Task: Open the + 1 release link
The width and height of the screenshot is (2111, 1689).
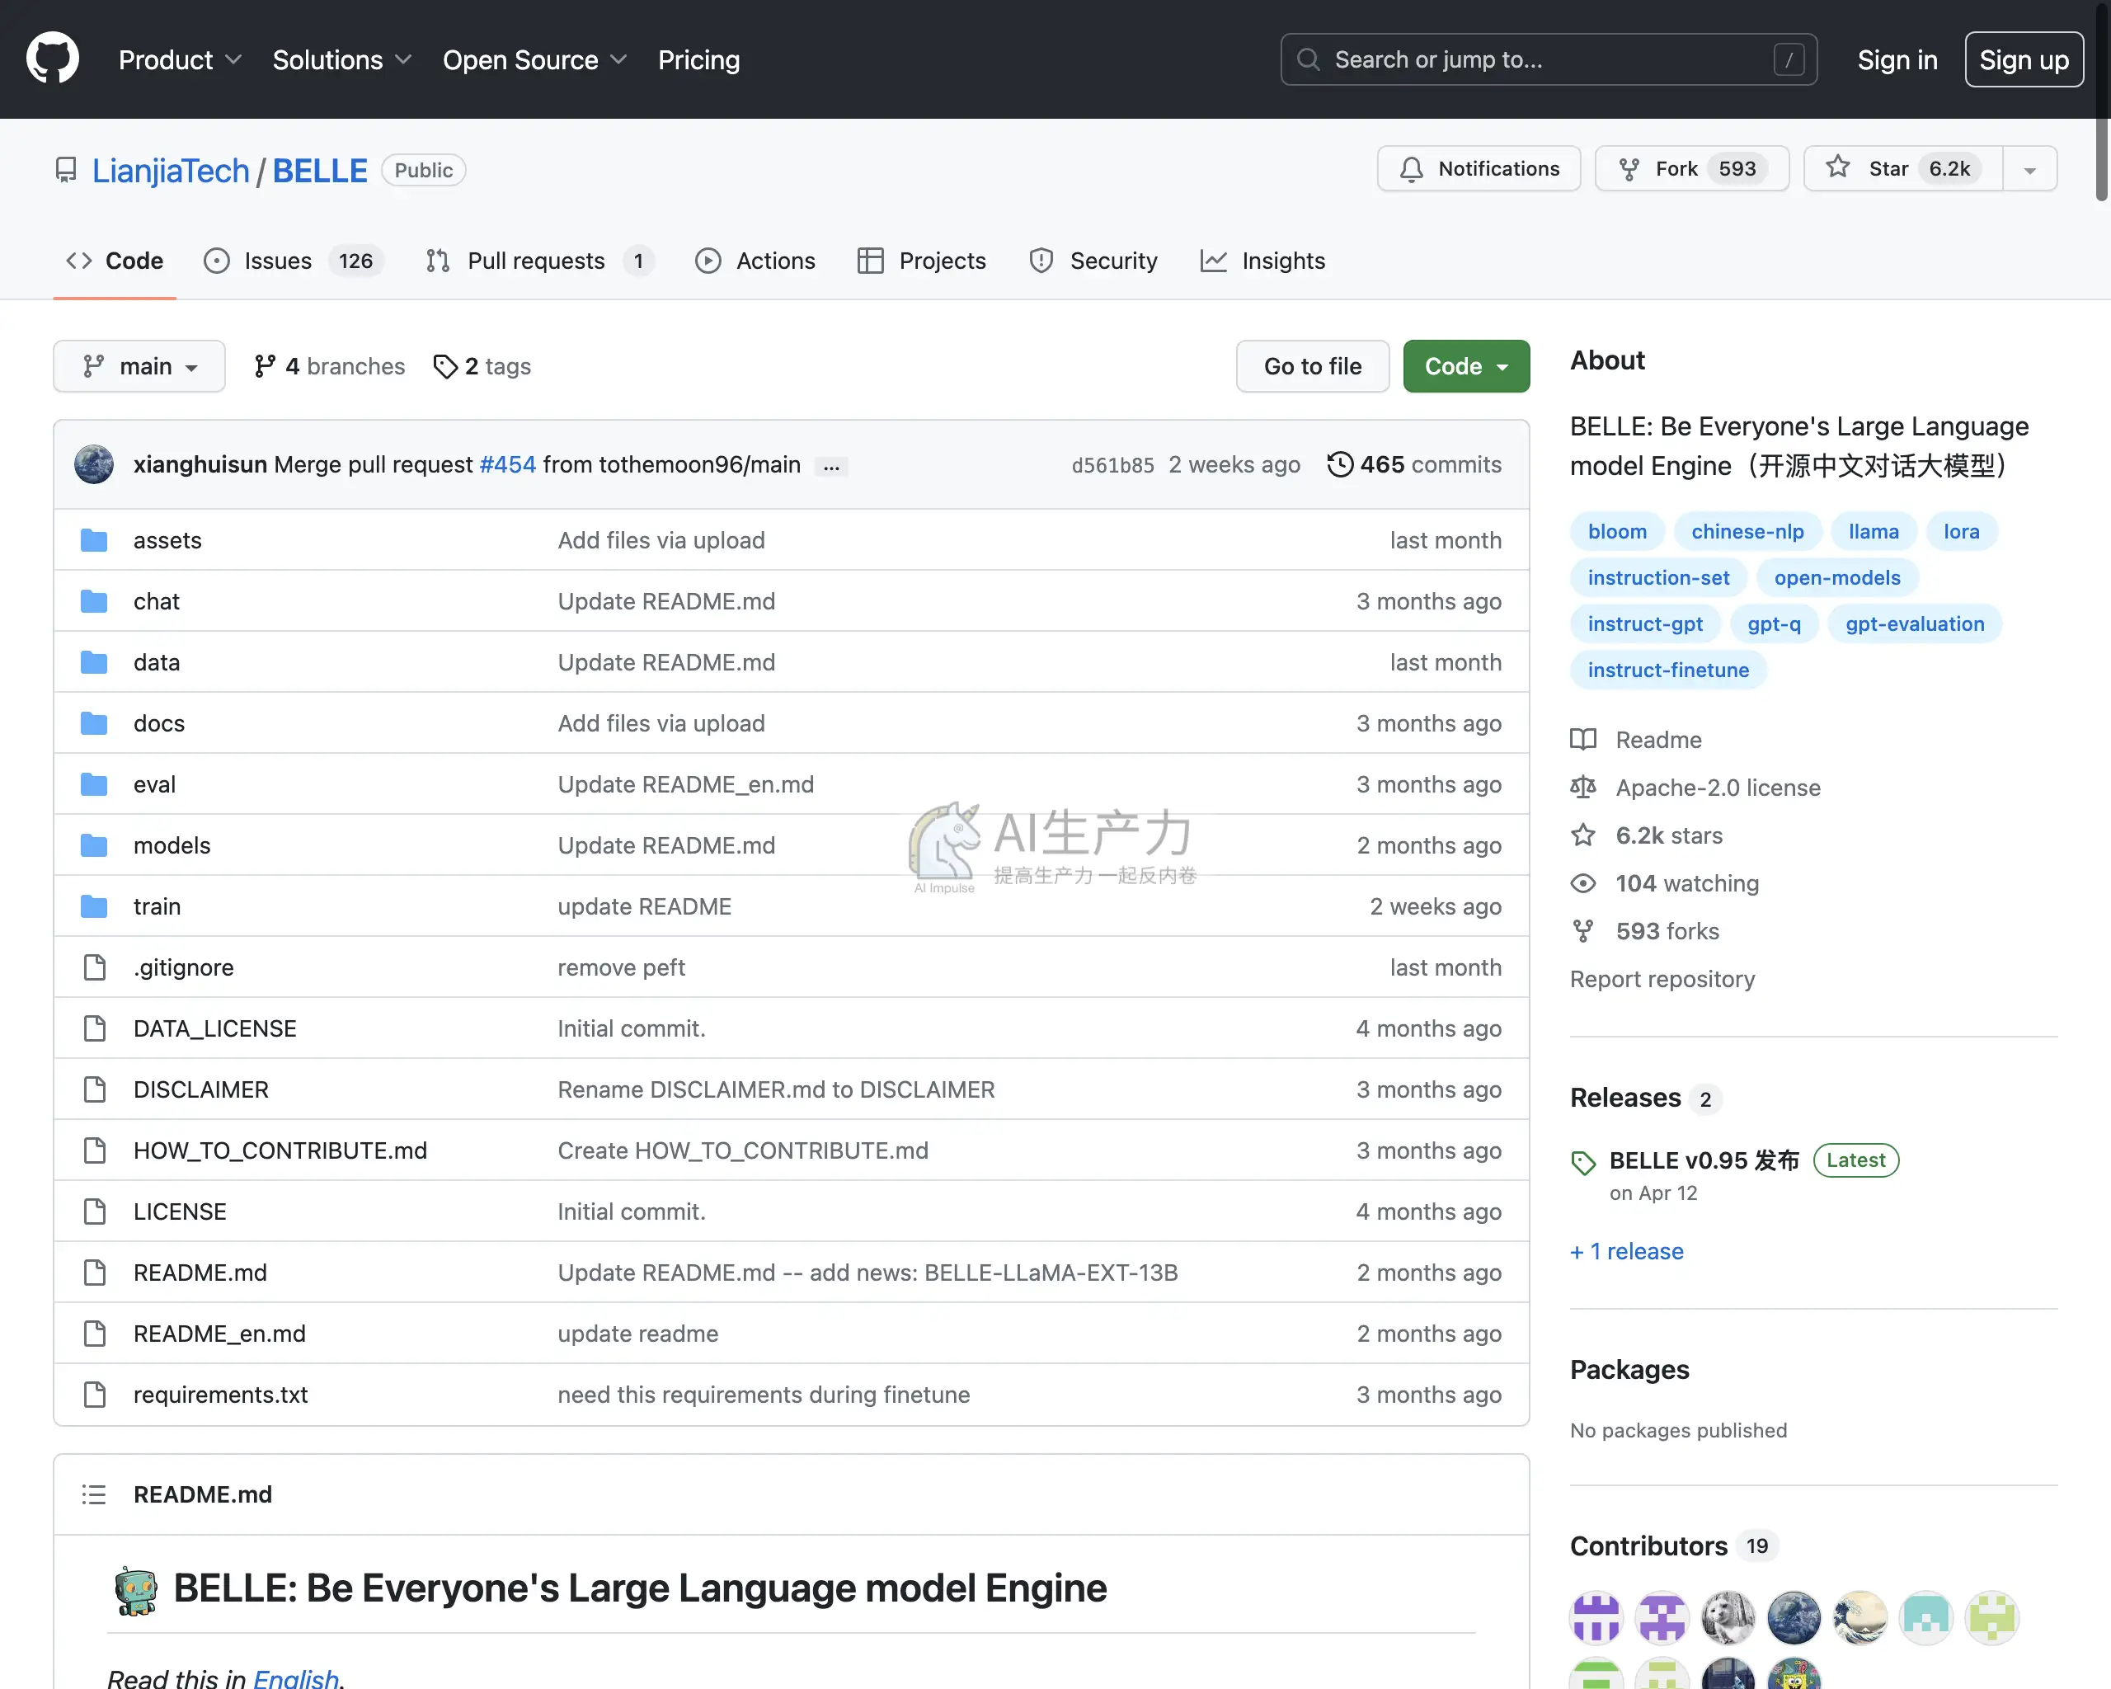Action: tap(1626, 1251)
